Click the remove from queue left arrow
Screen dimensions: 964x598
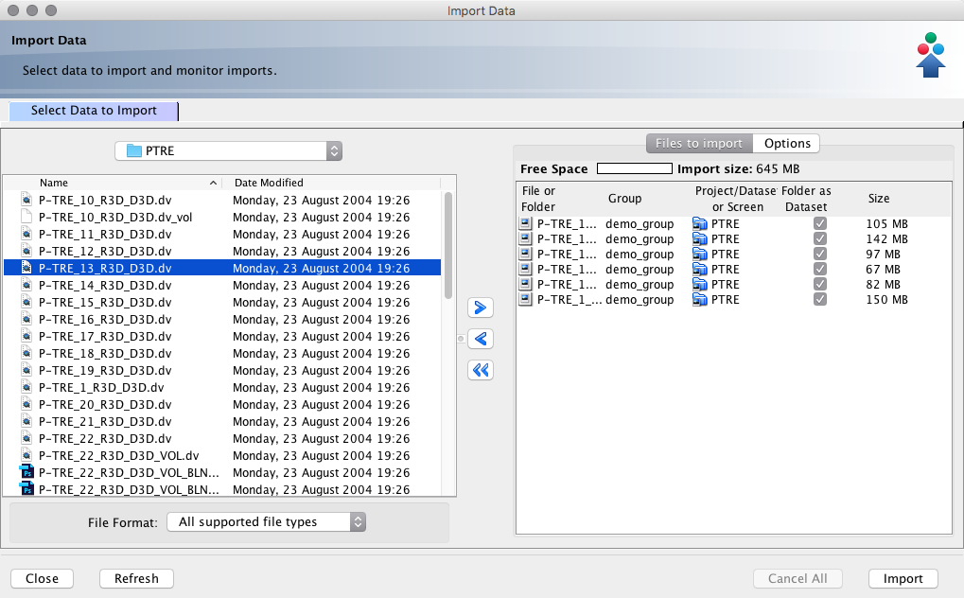[482, 339]
